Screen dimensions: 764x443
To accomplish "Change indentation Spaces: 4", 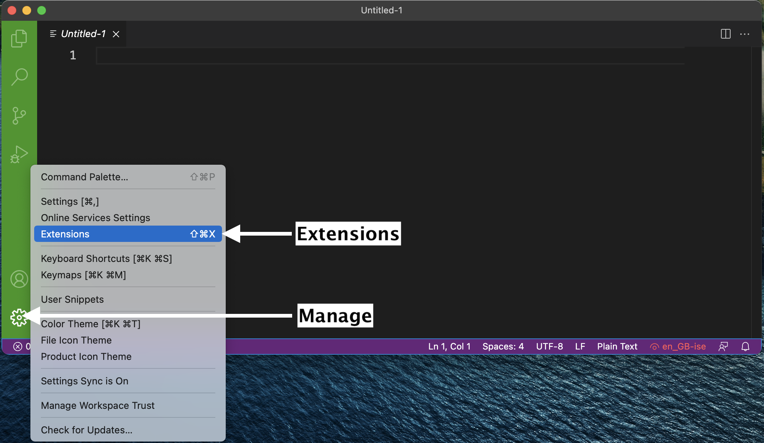I will click(x=503, y=347).
